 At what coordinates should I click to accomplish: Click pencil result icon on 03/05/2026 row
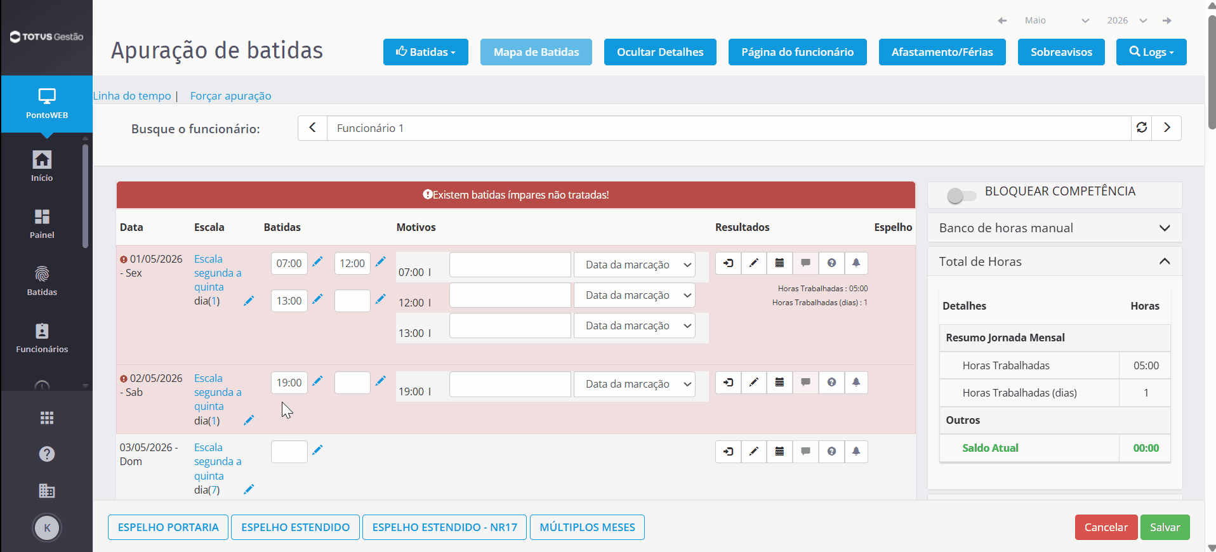click(x=754, y=451)
